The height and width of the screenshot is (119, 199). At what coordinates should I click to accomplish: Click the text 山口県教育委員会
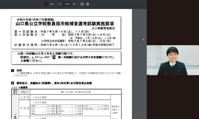(x=103, y=28)
